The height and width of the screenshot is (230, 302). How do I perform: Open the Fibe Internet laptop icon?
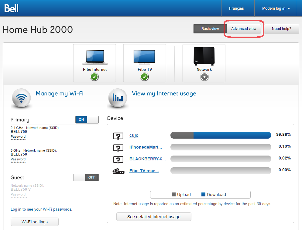tap(95, 57)
